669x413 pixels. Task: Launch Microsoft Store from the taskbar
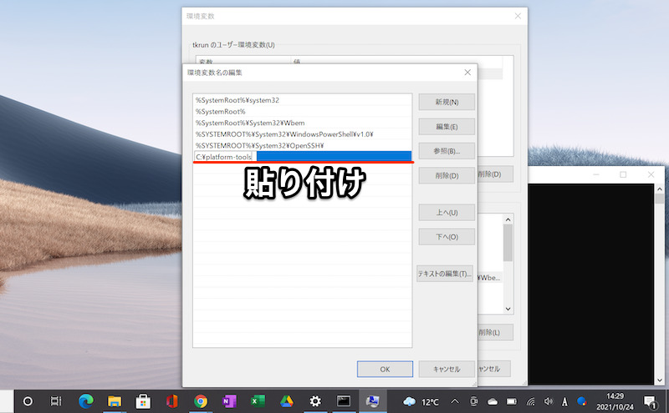point(142,401)
